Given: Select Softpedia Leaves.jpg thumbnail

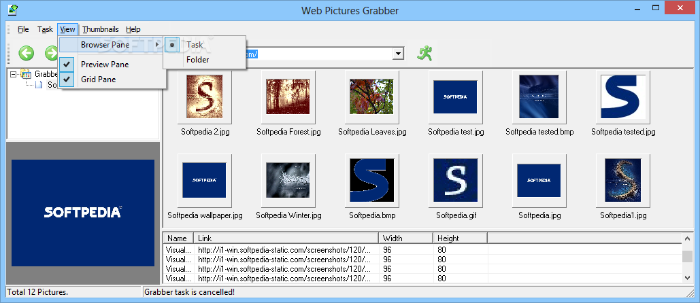Looking at the screenshot, I should [372, 96].
